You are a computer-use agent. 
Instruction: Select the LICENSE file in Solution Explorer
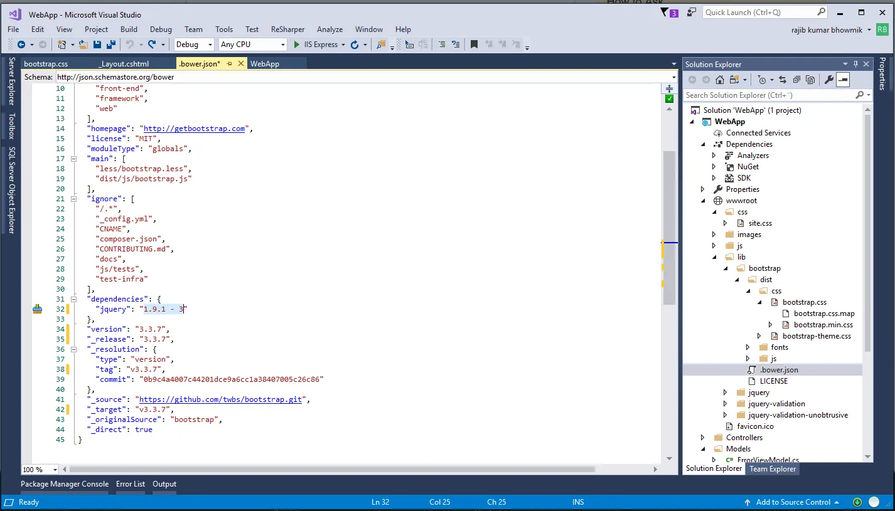(x=773, y=381)
